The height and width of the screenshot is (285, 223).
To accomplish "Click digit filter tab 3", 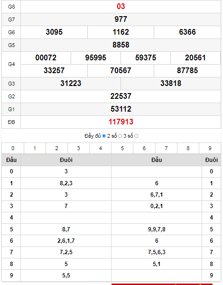I will (78, 148).
